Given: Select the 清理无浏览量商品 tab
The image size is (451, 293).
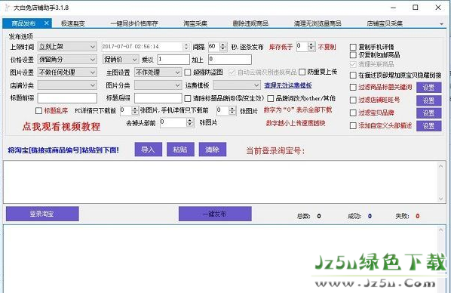Looking at the screenshot, I should 318,23.
